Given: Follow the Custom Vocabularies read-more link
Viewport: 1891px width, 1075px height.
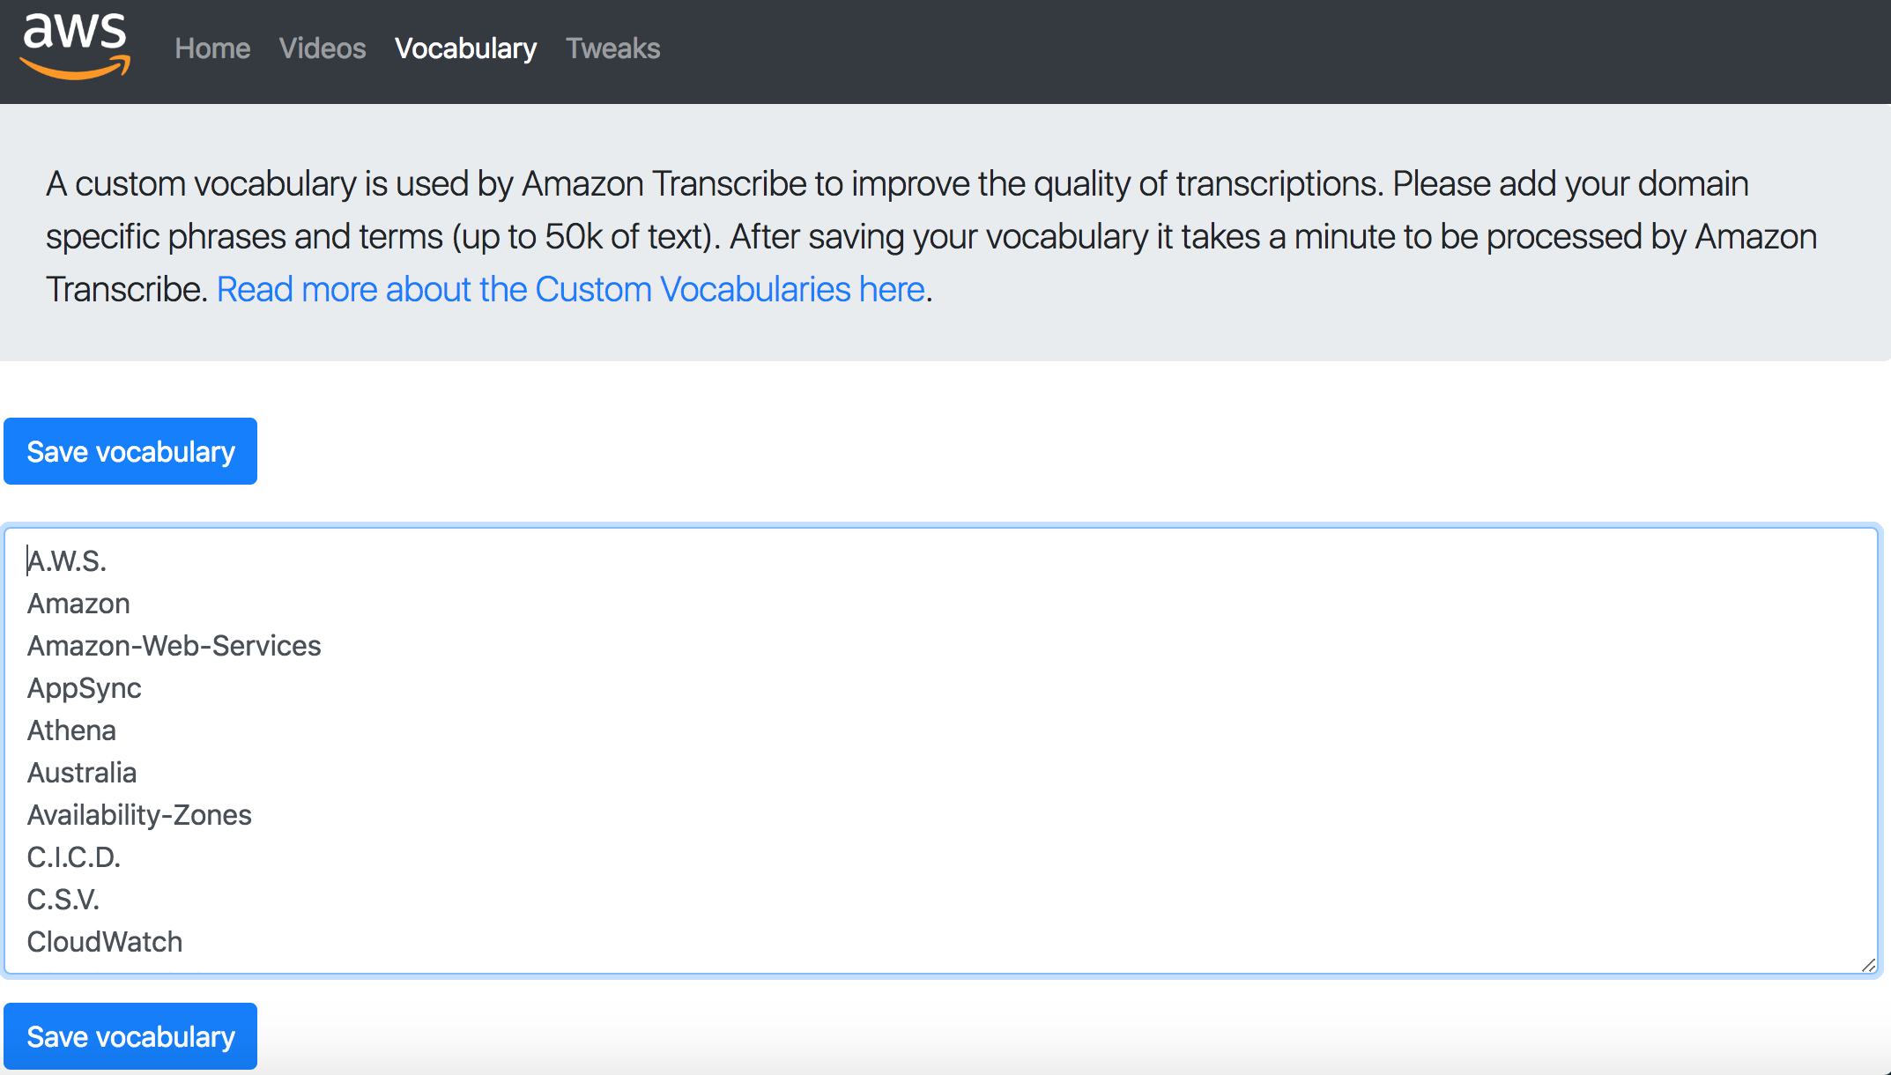Looking at the screenshot, I should tap(571, 289).
